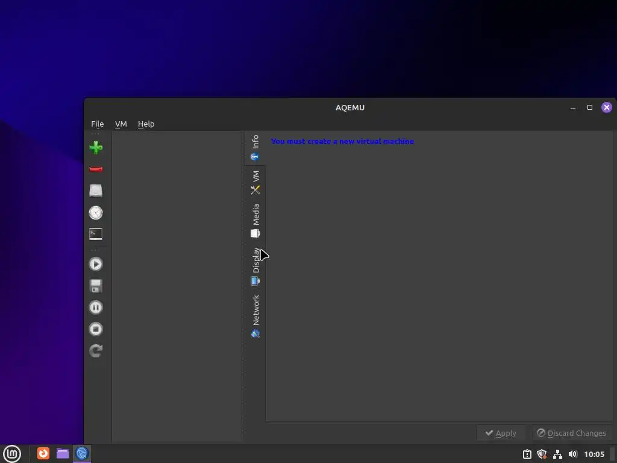Open the Linux Mint start menu
Screen dimensions: 617x463
pos(12,453)
